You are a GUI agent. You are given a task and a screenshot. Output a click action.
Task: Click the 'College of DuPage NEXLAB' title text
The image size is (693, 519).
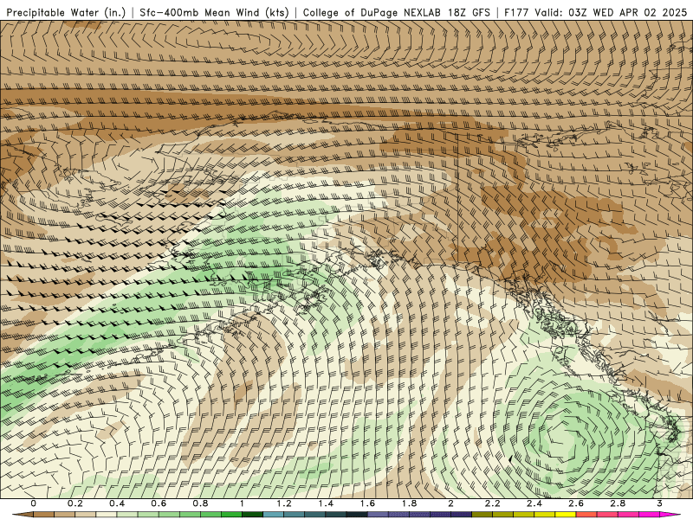tap(372, 12)
